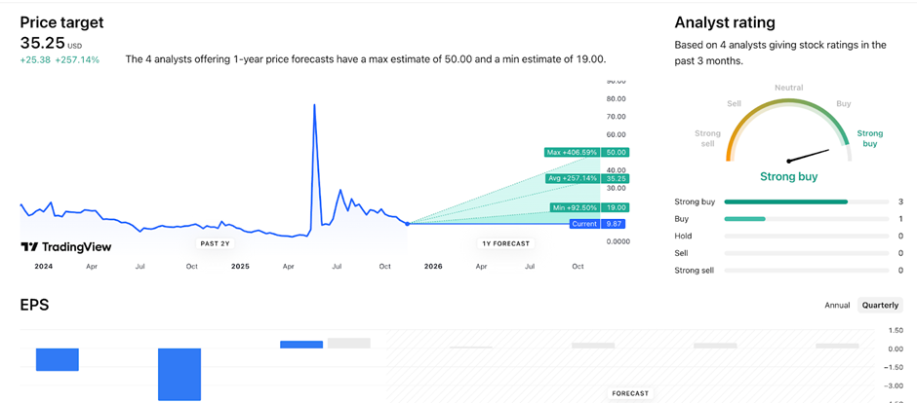Switch EPS view to Annual
This screenshot has height=403, width=917.
coord(837,306)
